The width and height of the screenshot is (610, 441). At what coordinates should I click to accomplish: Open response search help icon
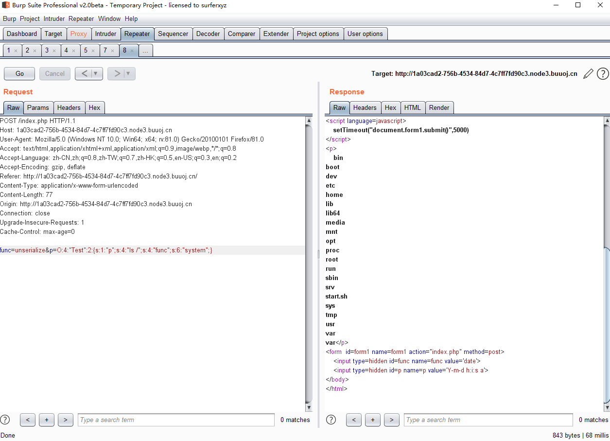[x=331, y=420]
